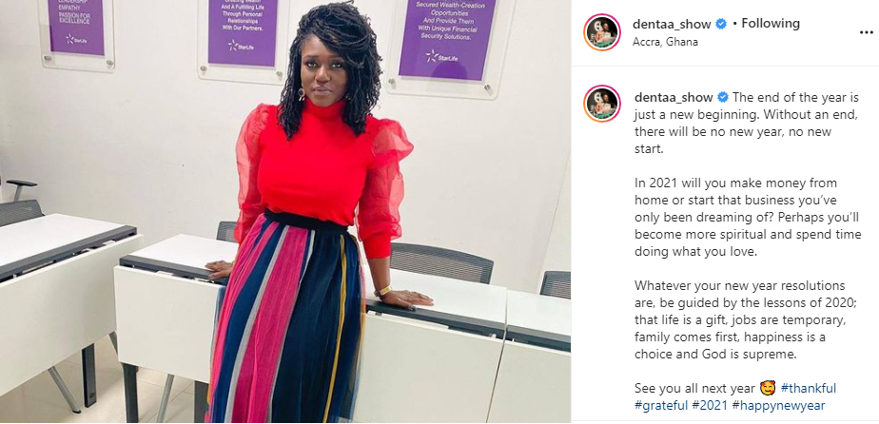Click the StarLife logo on the middle purple poster
The image size is (879, 424).
241,46
